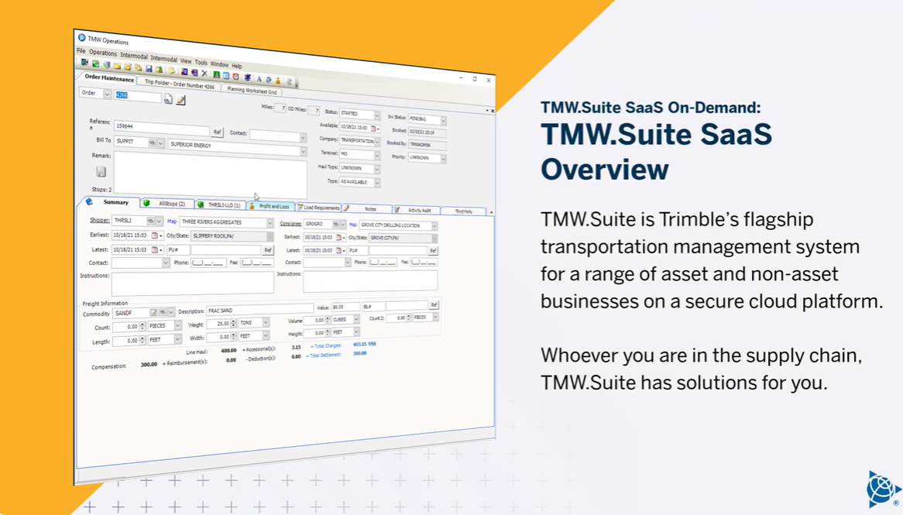Click the red clock toolbar icon

[235, 76]
